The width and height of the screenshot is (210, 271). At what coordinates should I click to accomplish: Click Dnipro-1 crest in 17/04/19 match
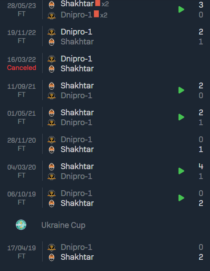(x=52, y=247)
